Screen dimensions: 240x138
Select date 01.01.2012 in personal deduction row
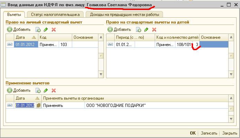26,45
